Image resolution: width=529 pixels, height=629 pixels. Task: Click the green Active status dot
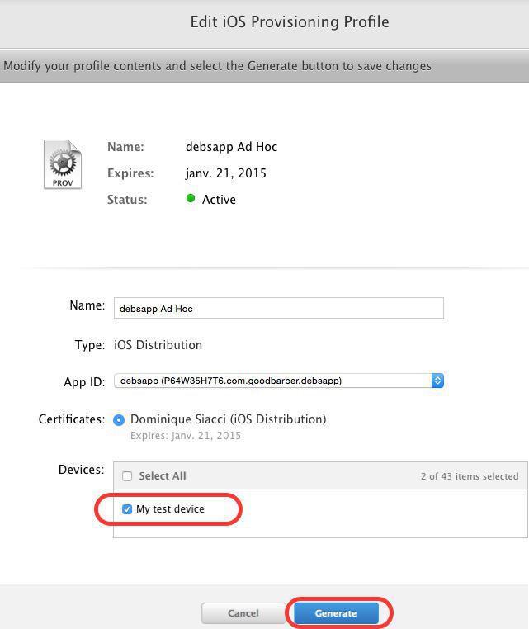coord(191,199)
